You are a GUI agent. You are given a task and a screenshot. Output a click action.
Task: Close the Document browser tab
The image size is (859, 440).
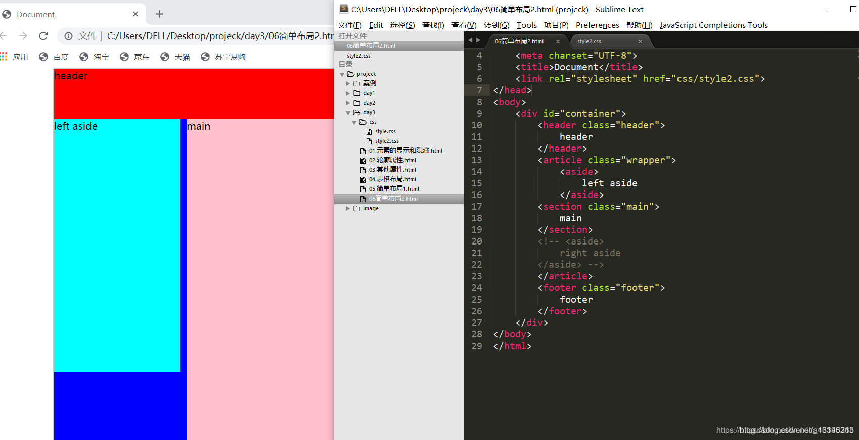(135, 14)
